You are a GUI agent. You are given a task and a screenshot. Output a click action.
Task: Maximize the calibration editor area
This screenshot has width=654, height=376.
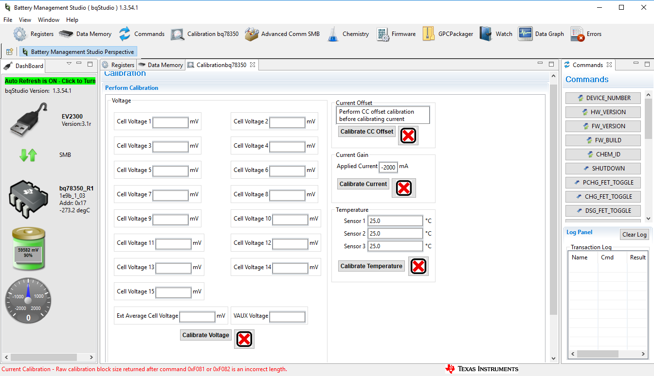(551, 64)
